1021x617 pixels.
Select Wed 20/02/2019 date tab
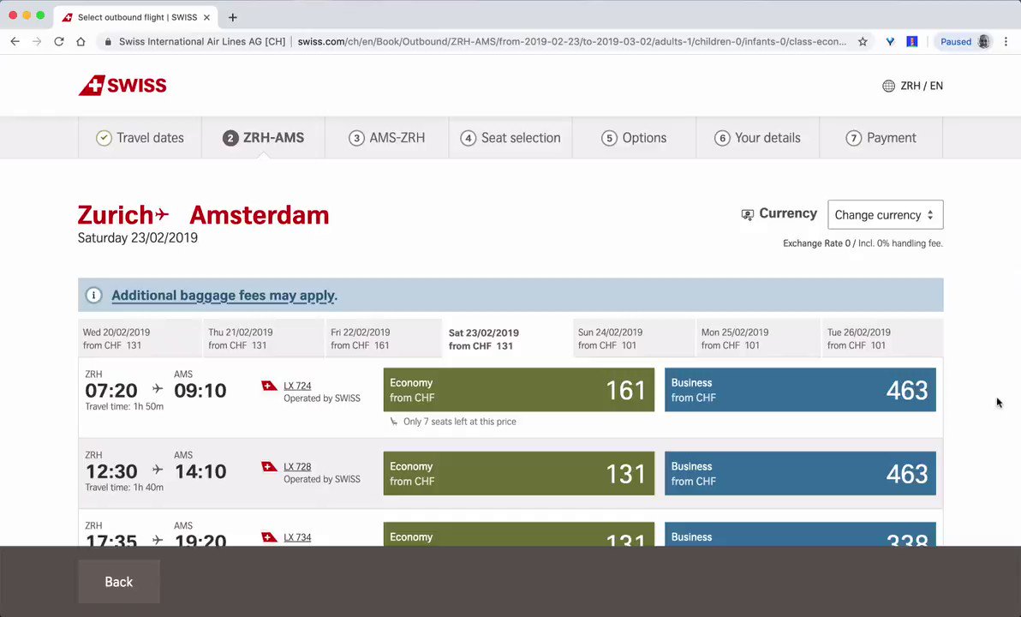[x=140, y=338]
